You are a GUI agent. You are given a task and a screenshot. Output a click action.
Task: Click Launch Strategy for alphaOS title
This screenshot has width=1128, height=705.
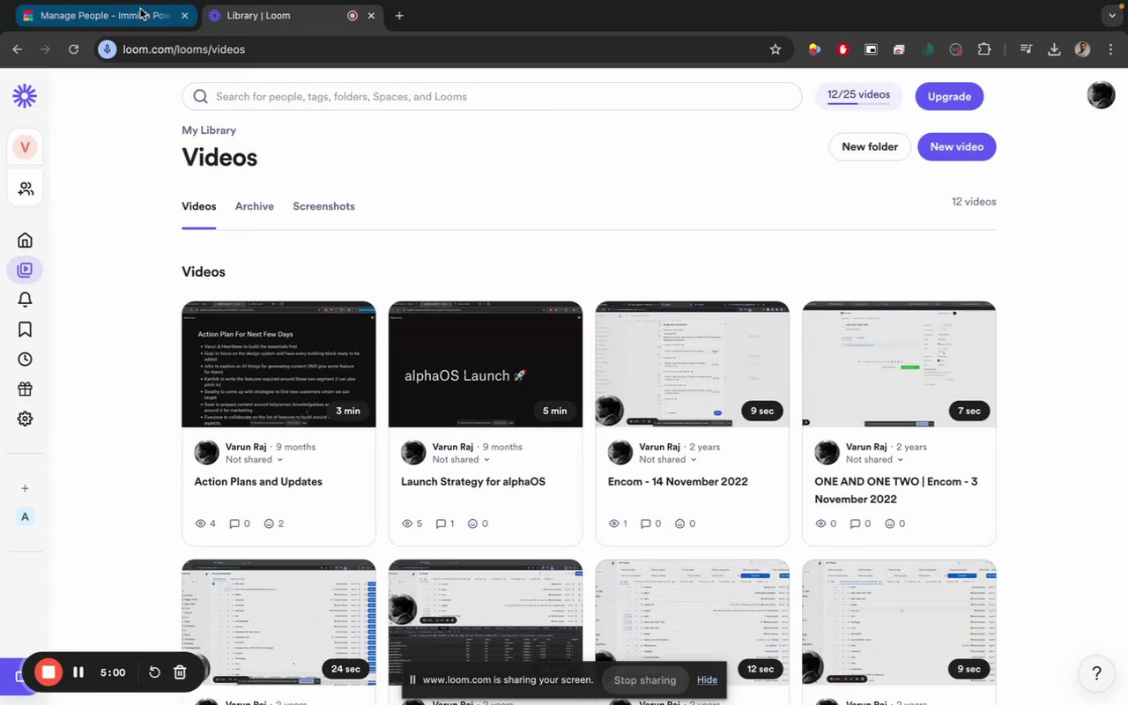(473, 482)
